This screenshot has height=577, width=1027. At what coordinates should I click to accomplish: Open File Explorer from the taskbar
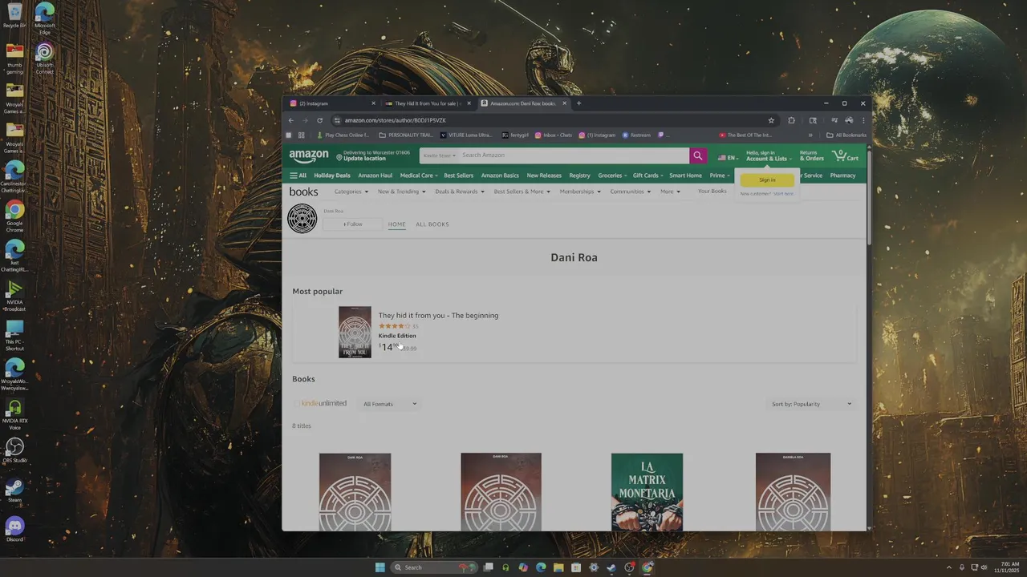(558, 567)
